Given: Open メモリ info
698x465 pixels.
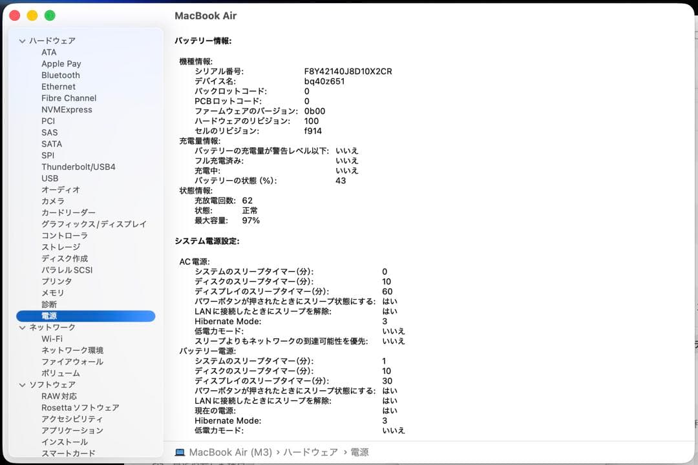Looking at the screenshot, I should [52, 293].
